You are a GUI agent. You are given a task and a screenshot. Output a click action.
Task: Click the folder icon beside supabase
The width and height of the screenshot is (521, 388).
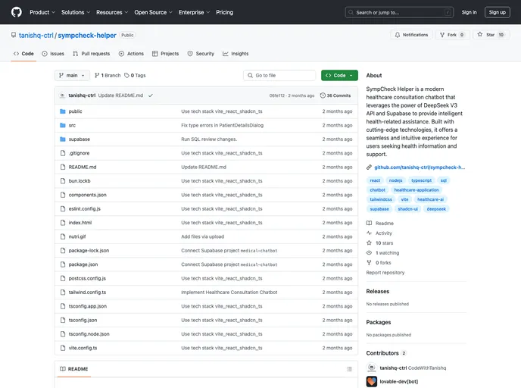(62, 139)
